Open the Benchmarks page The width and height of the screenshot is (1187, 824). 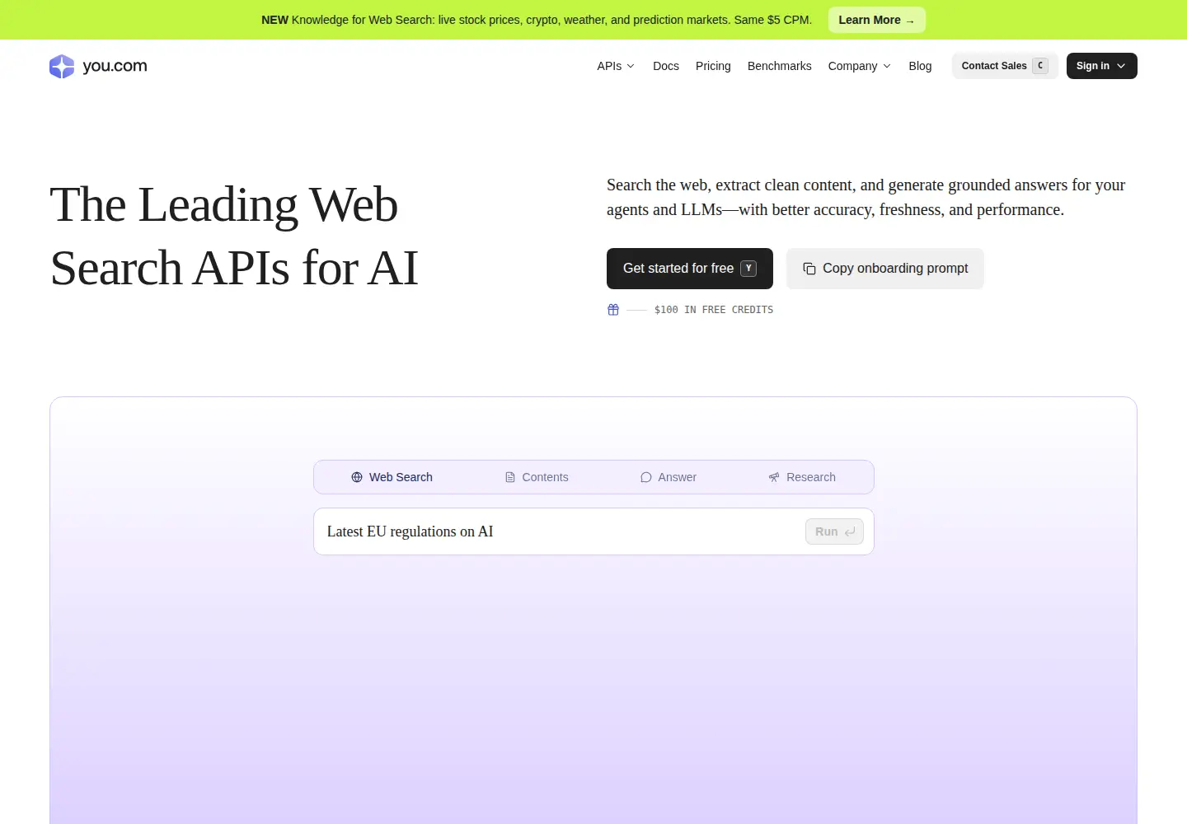coord(779,66)
